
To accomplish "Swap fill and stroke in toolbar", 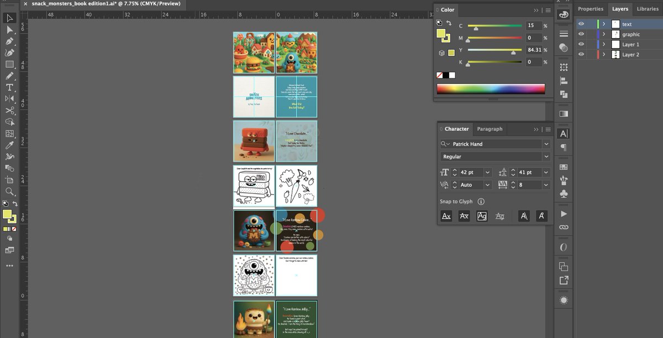I will click(x=15, y=204).
